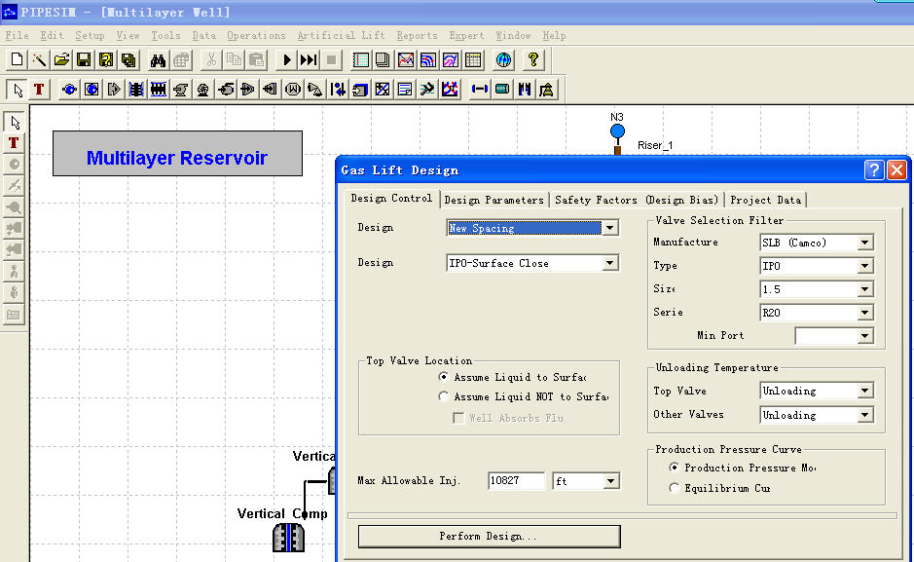Image resolution: width=914 pixels, height=562 pixels.
Task: Select Assume Liquid to Surface option
Action: click(443, 377)
